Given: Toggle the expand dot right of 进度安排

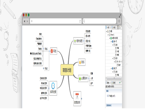Looking at the screenshot, I should click(82, 98).
